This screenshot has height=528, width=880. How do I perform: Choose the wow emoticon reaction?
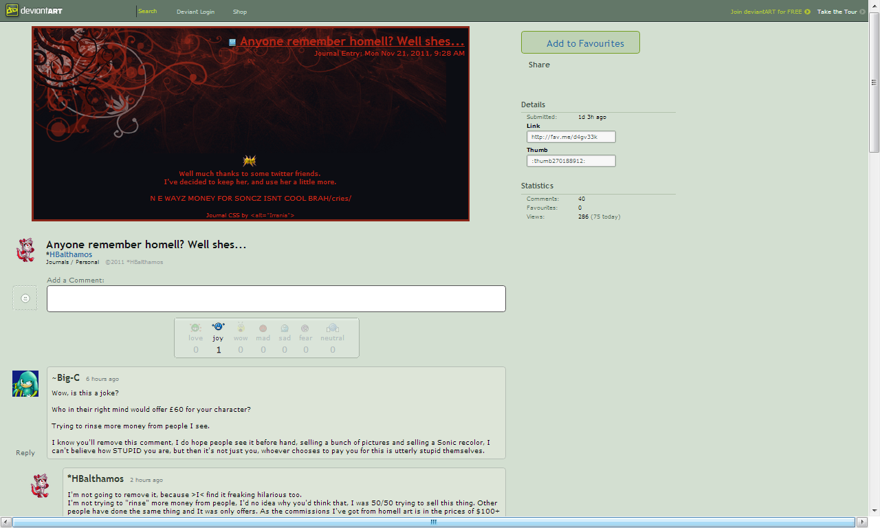point(241,328)
